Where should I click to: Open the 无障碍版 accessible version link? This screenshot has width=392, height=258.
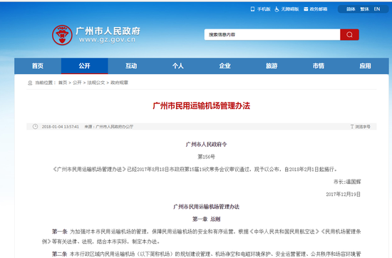point(290,9)
